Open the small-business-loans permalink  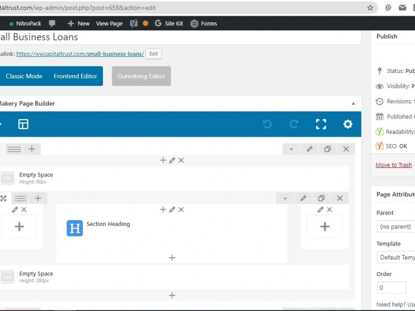(x=80, y=53)
